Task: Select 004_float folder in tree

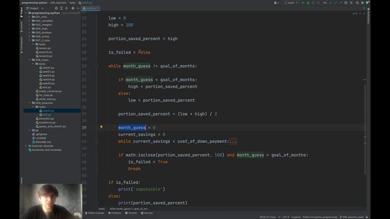Action: [x=40, y=29]
